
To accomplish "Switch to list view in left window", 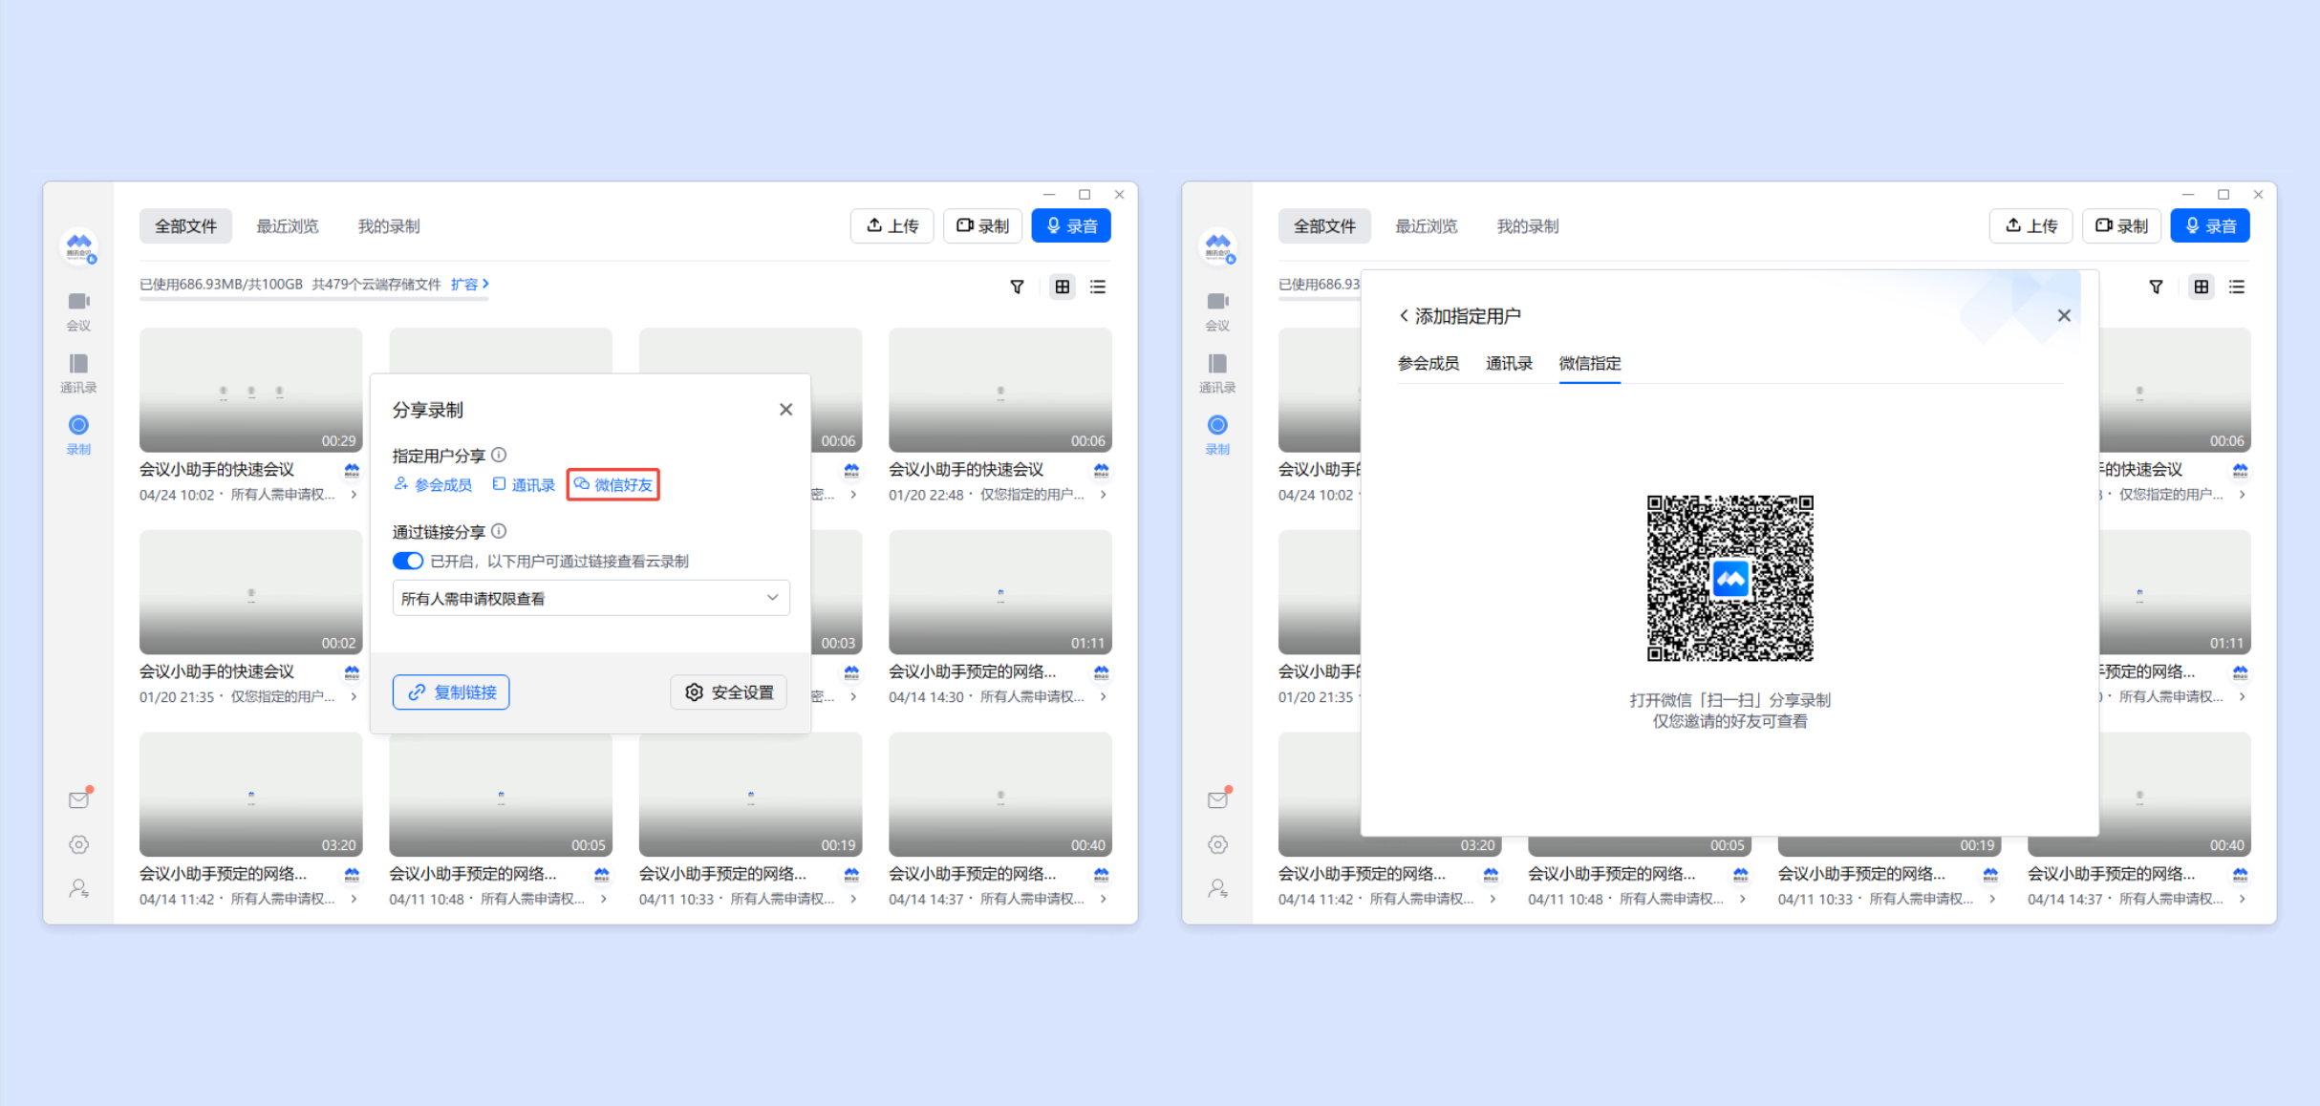I will point(1098,287).
